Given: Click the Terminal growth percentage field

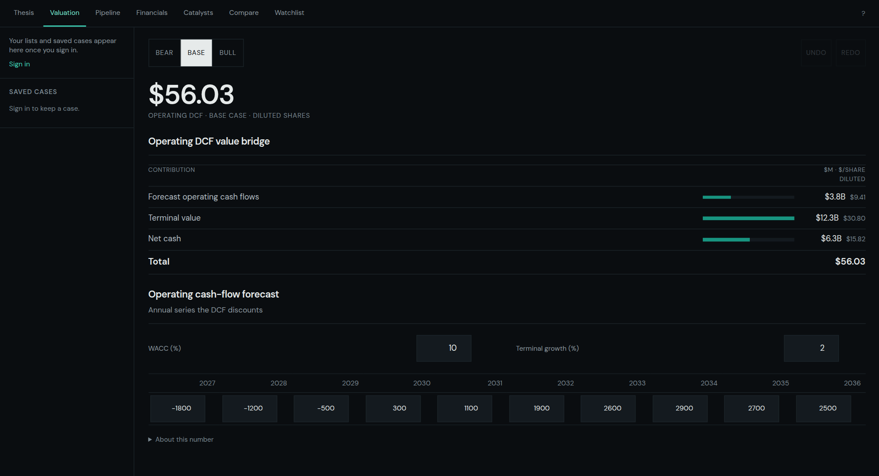Looking at the screenshot, I should tap(811, 348).
